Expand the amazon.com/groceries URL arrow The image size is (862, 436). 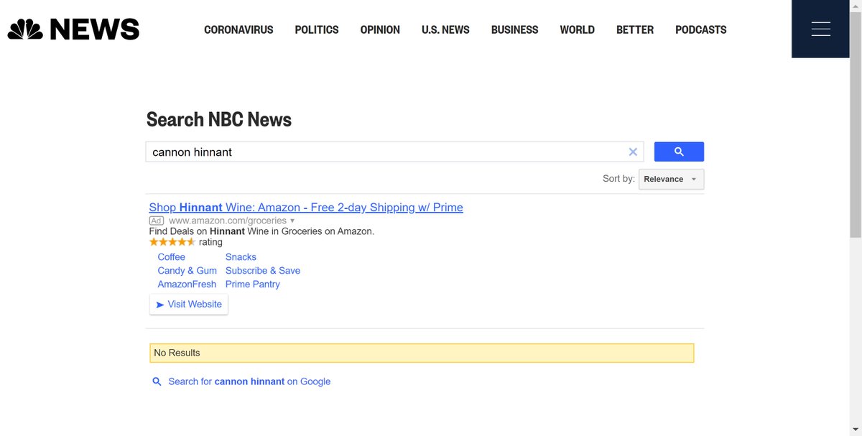(x=292, y=221)
